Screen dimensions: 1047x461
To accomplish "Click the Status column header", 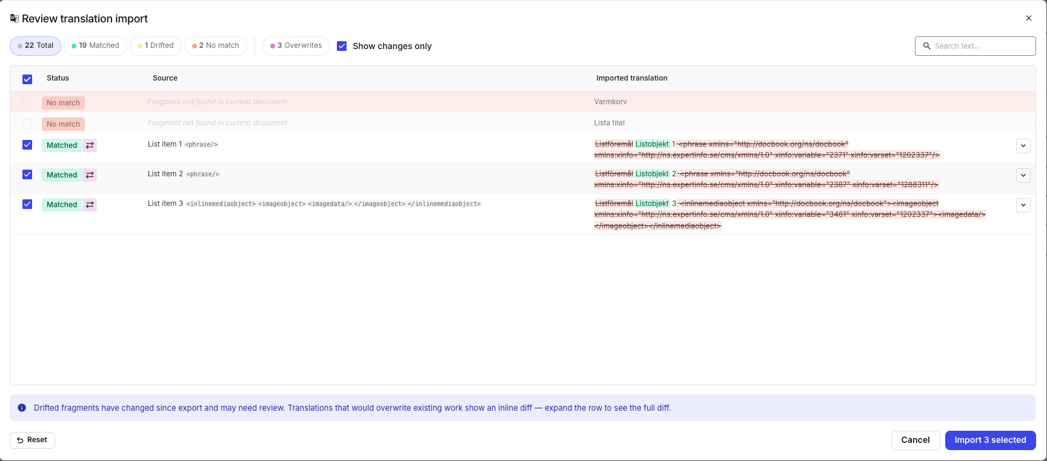I will pos(58,78).
